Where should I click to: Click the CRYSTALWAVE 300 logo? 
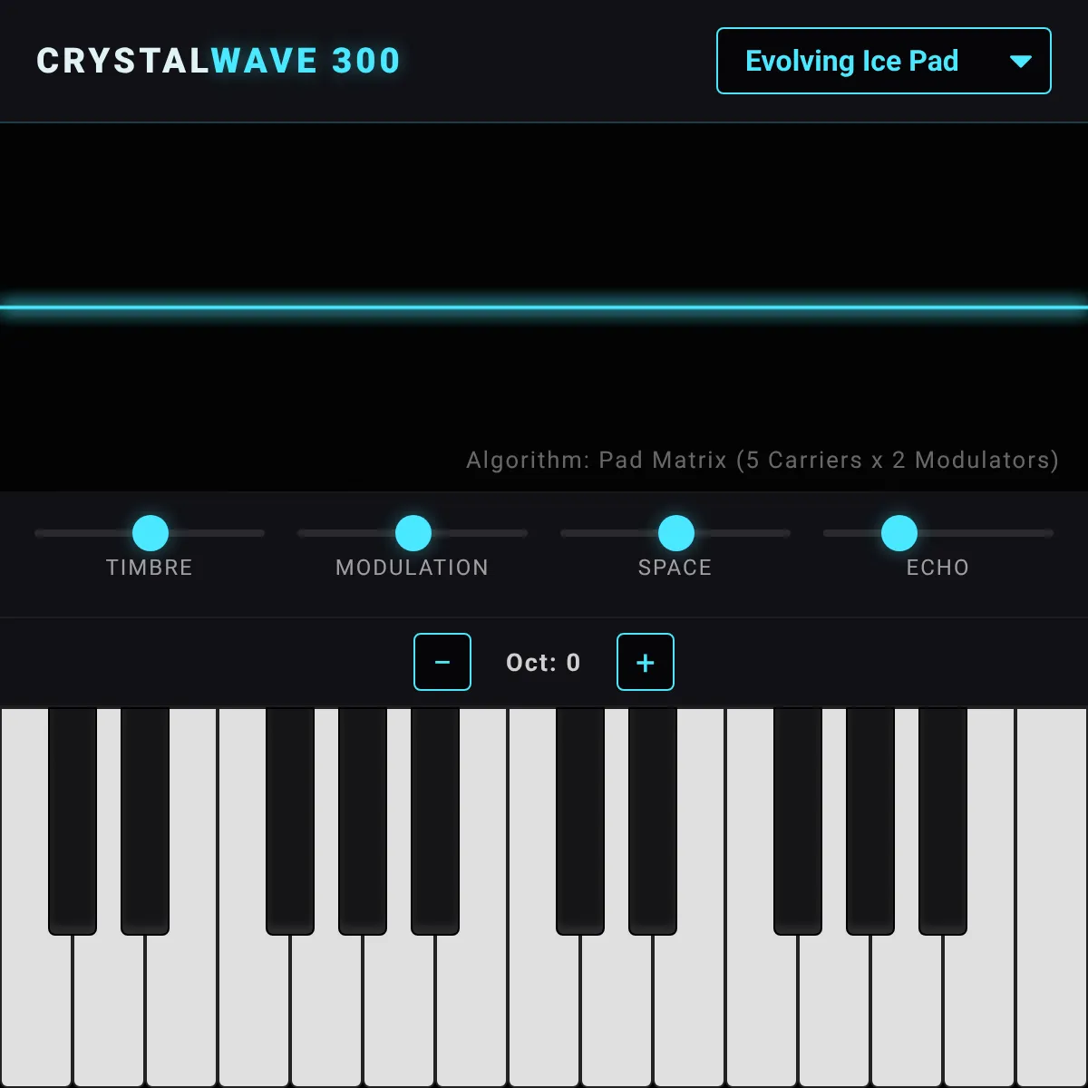[219, 61]
